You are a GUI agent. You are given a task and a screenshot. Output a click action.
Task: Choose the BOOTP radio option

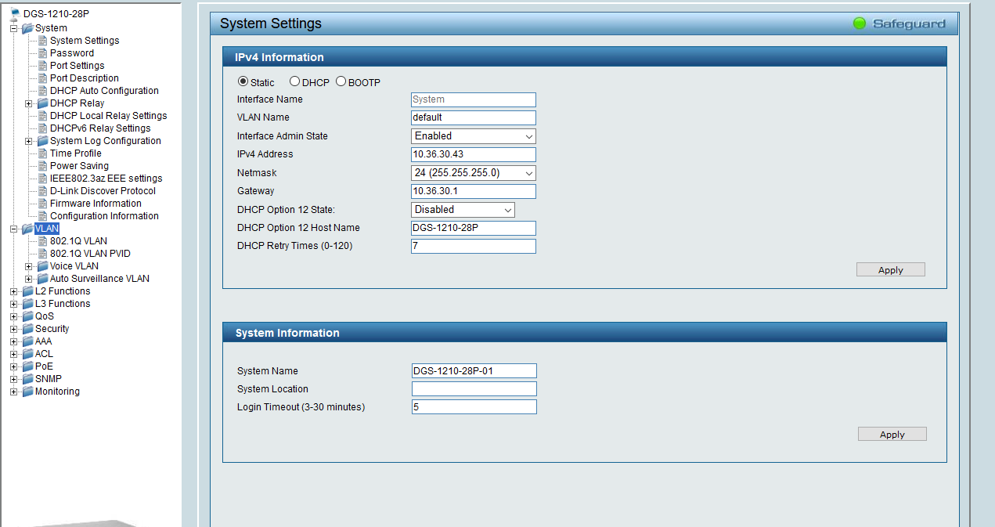(x=341, y=81)
